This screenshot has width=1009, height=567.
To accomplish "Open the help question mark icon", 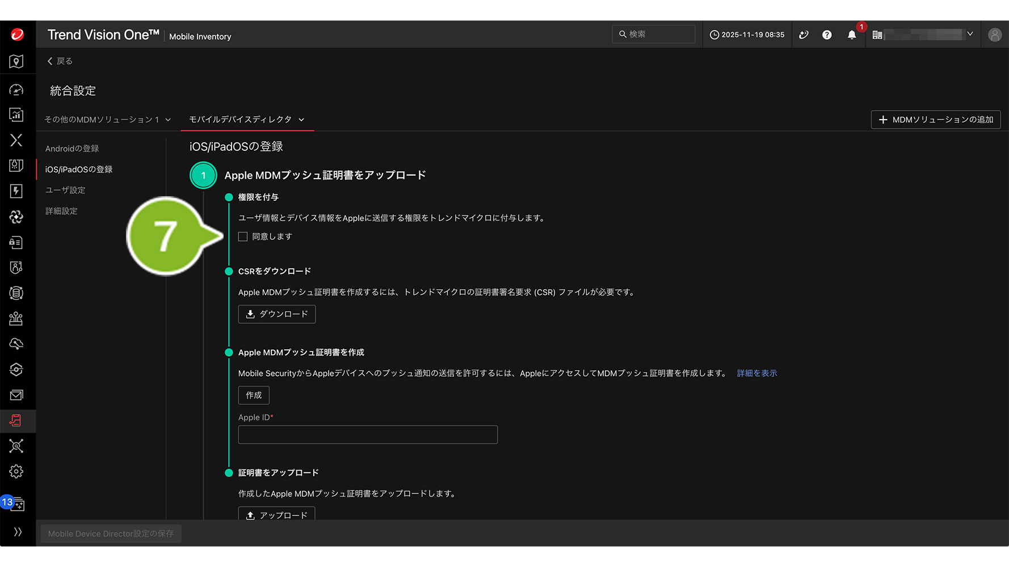I will point(827,35).
